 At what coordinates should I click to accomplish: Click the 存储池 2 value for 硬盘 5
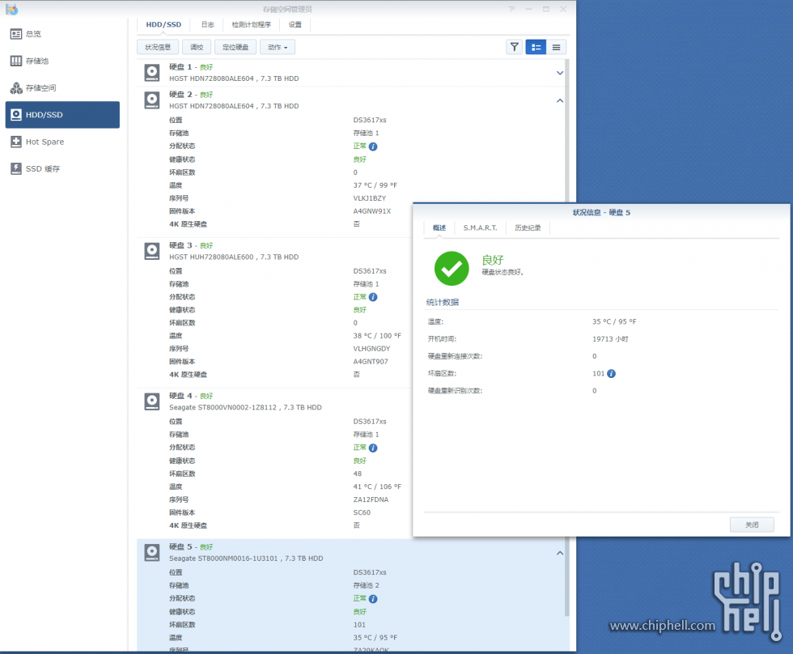(366, 585)
